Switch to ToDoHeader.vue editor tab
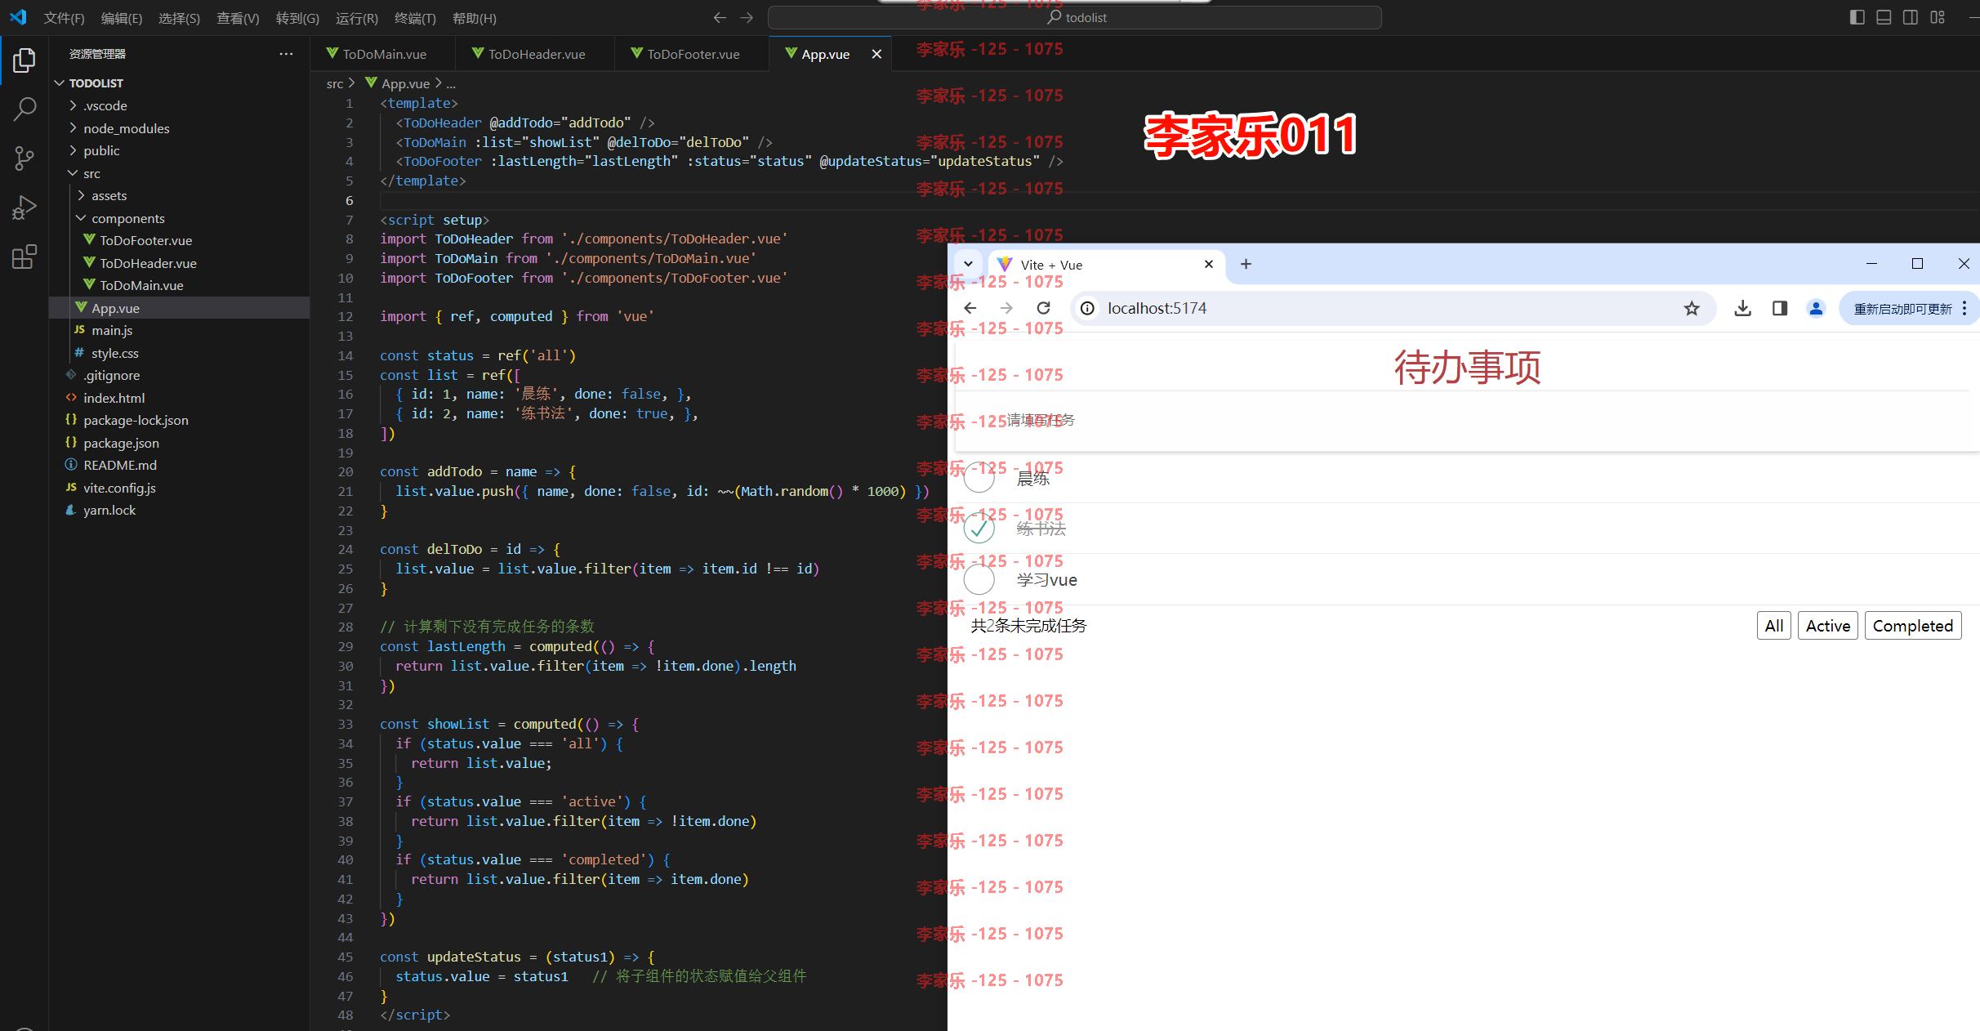Viewport: 1980px width, 1031px height. coord(535,54)
